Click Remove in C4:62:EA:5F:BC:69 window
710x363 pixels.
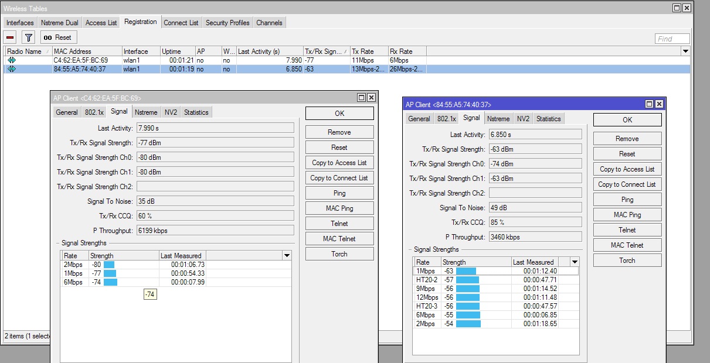coord(339,132)
